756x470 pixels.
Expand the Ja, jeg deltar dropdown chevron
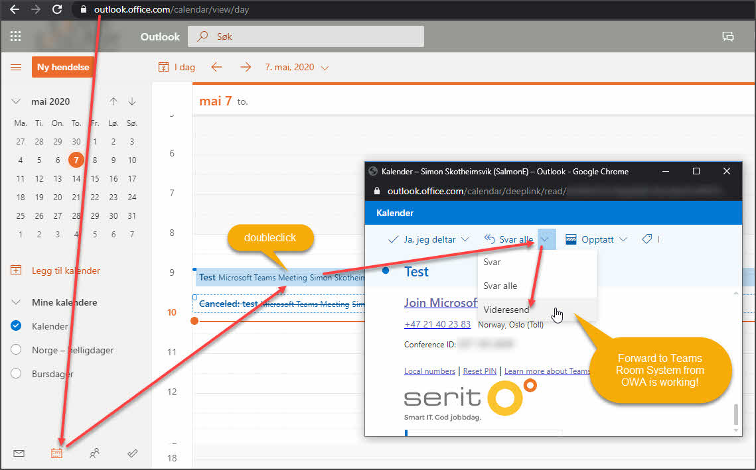[x=465, y=239]
